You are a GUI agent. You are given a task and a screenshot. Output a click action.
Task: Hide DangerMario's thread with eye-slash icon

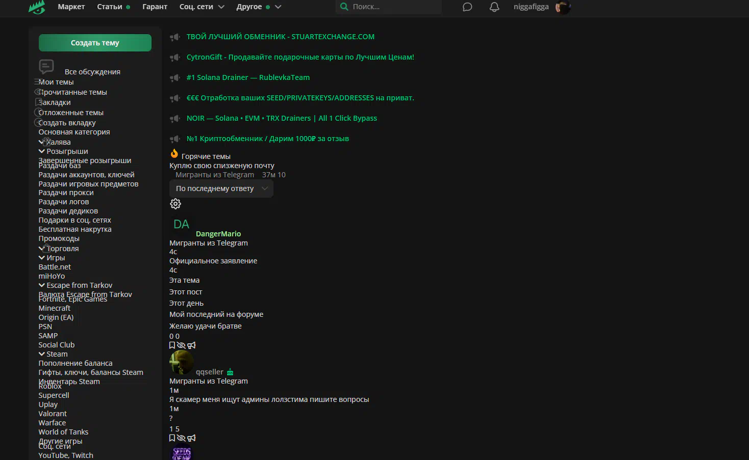pyautogui.click(x=181, y=345)
